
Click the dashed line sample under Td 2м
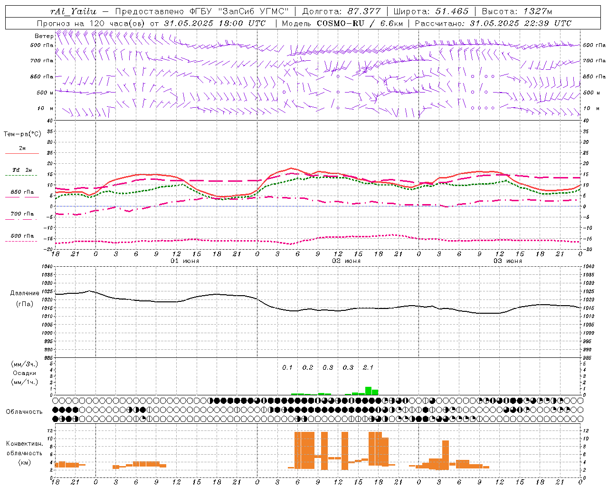pyautogui.click(x=22, y=176)
